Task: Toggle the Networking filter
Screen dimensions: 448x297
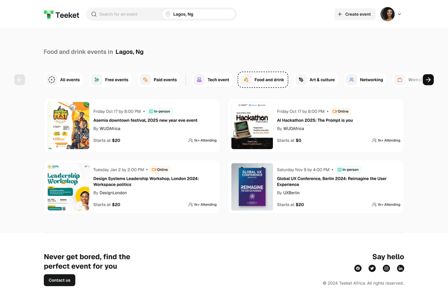Action: (x=365, y=80)
